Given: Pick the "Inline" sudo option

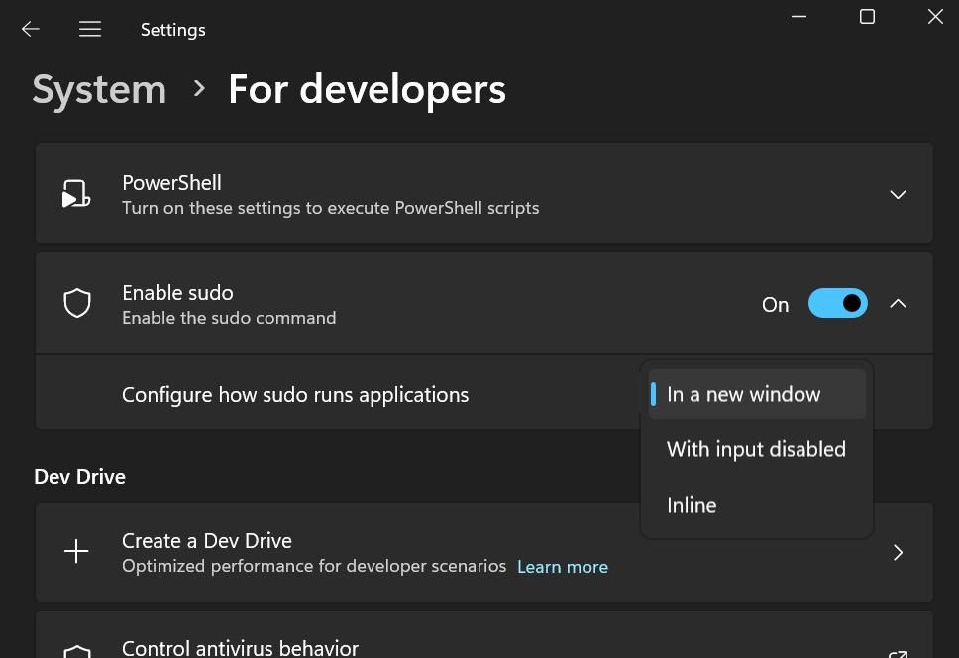Looking at the screenshot, I should pos(692,505).
